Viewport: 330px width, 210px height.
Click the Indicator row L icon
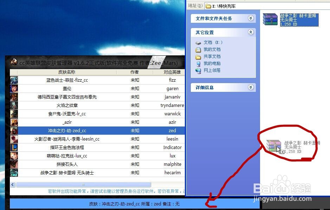14,147
